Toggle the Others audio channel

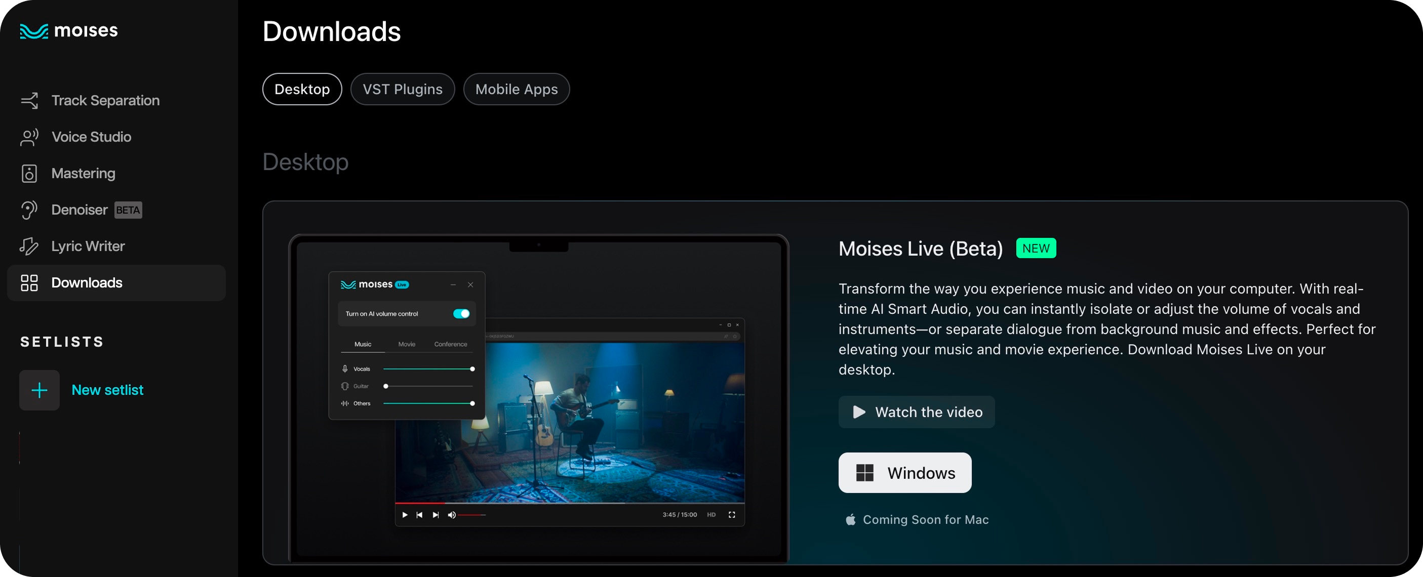click(472, 403)
